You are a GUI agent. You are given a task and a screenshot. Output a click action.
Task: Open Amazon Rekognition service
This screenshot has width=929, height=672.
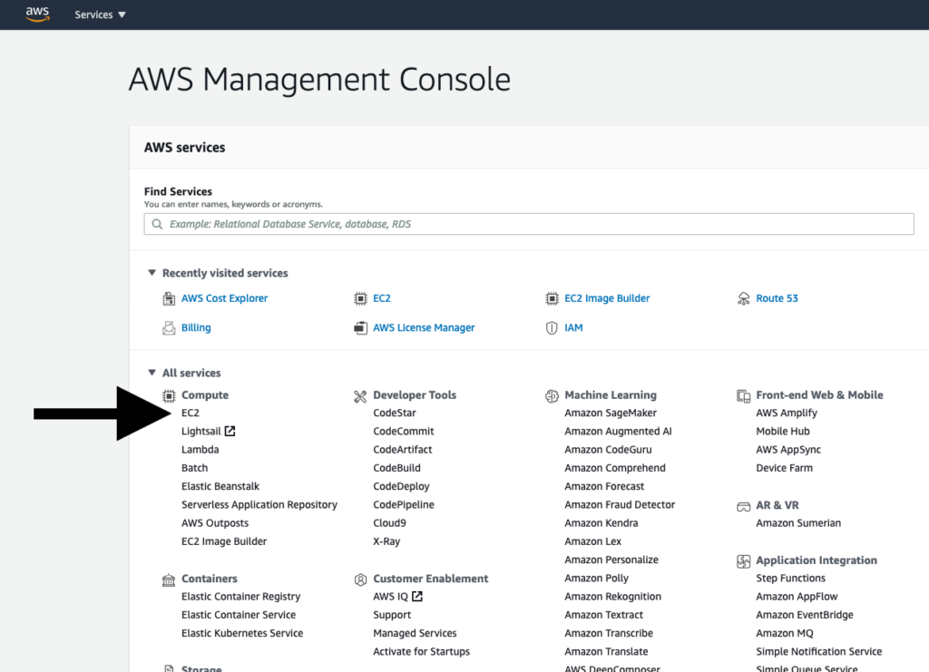612,596
